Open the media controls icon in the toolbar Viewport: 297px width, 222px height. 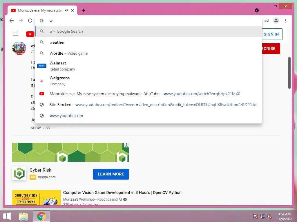[267, 21]
